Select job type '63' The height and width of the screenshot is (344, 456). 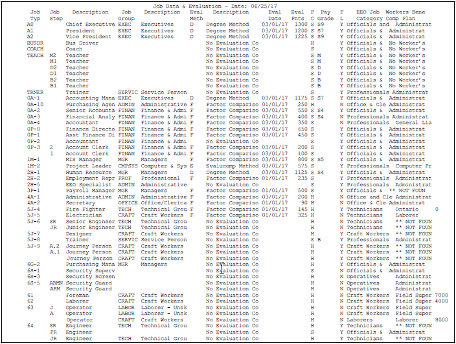30,308
